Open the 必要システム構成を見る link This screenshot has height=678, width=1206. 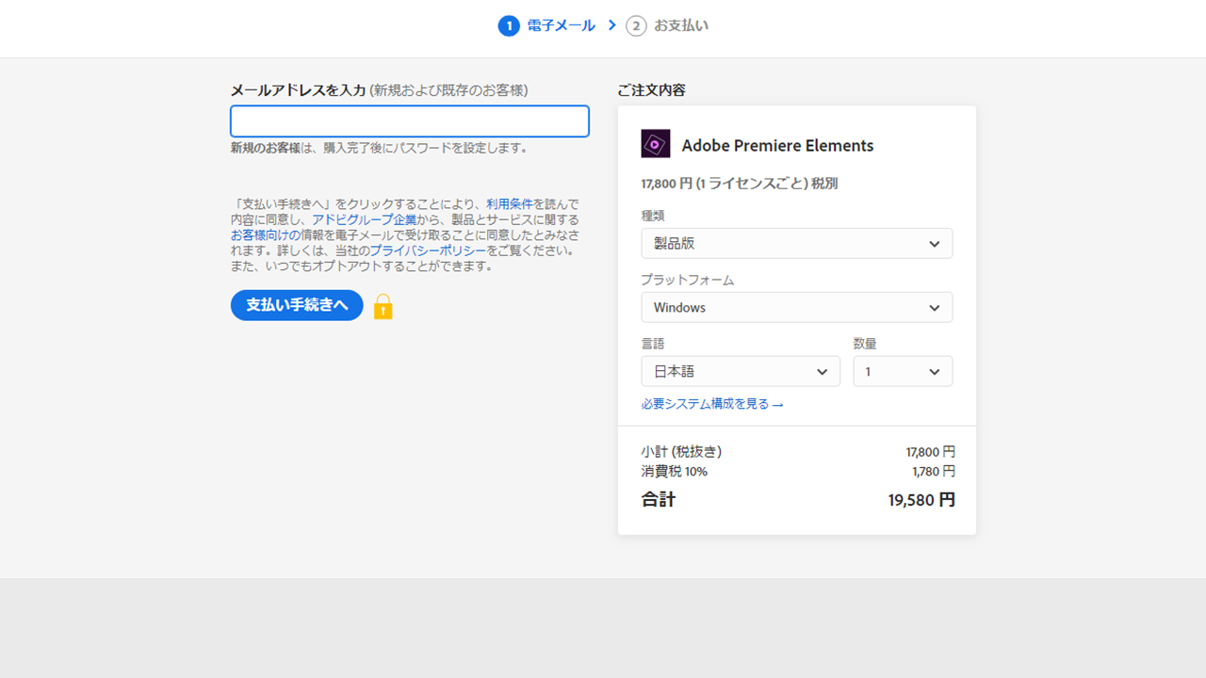[712, 404]
